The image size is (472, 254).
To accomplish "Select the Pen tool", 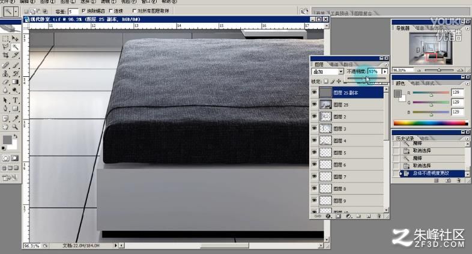I will pyautogui.click(x=6, y=108).
